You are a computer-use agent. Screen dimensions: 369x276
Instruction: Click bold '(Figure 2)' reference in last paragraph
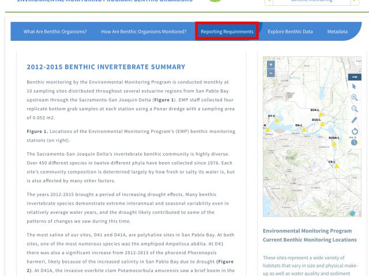pos(130,266)
